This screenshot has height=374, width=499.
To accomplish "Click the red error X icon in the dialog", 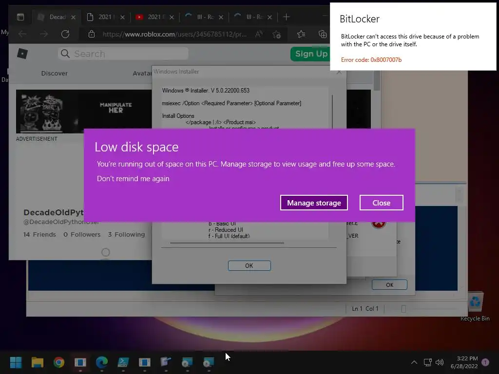I will pyautogui.click(x=378, y=224).
